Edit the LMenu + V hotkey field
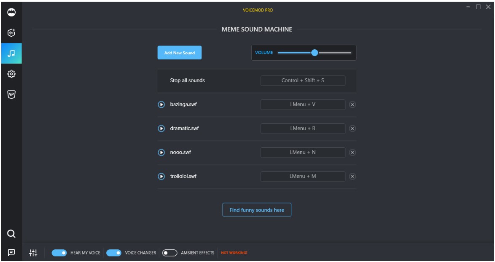 coord(303,104)
